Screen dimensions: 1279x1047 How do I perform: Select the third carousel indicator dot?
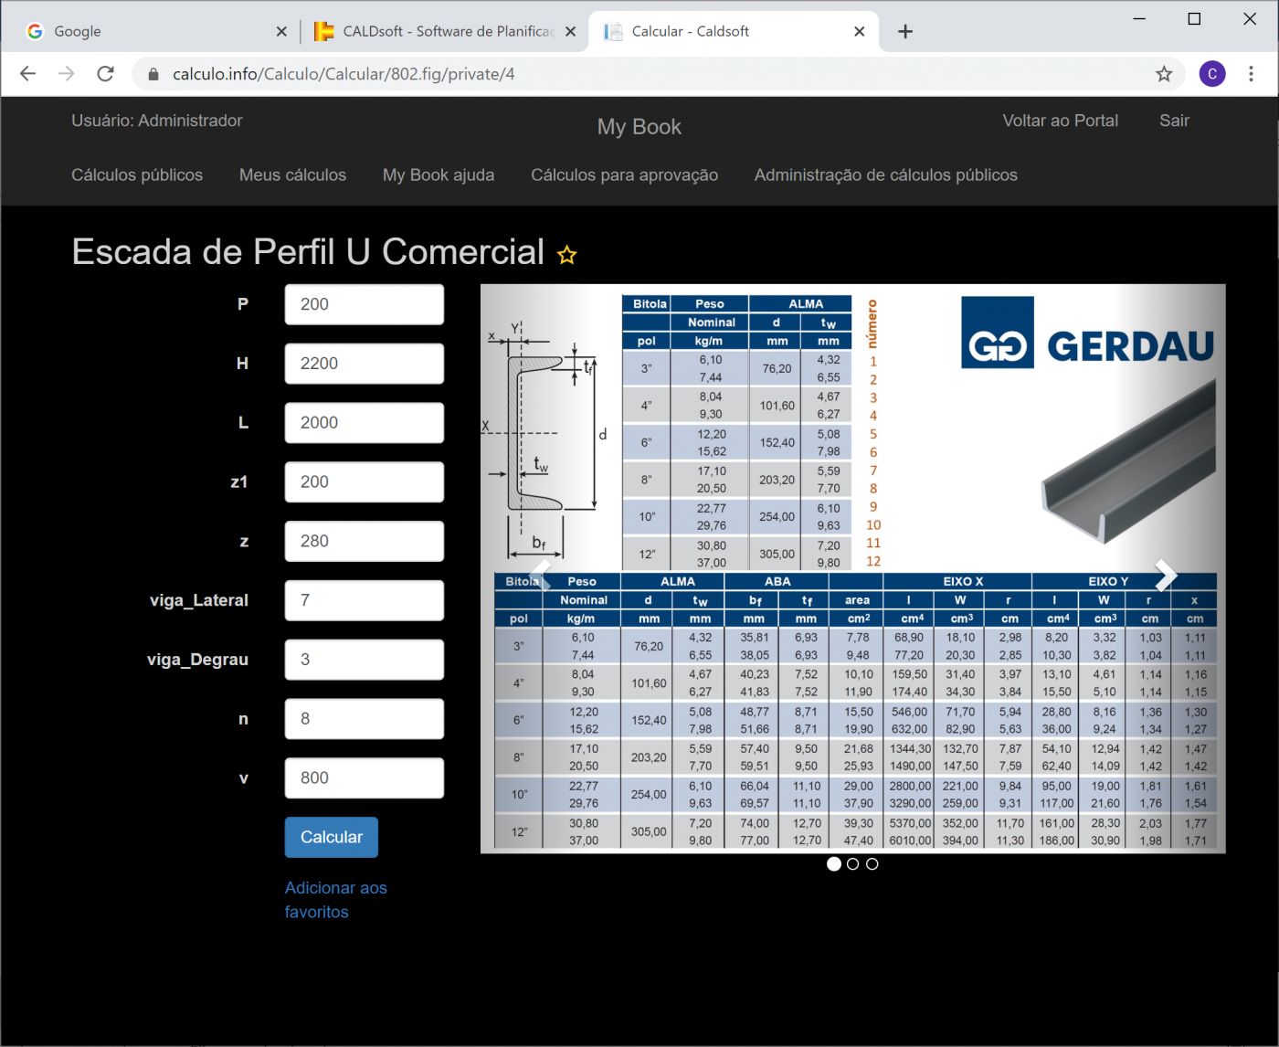(872, 864)
